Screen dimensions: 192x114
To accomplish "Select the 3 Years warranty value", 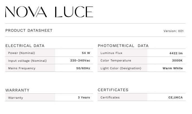I will [84, 98].
